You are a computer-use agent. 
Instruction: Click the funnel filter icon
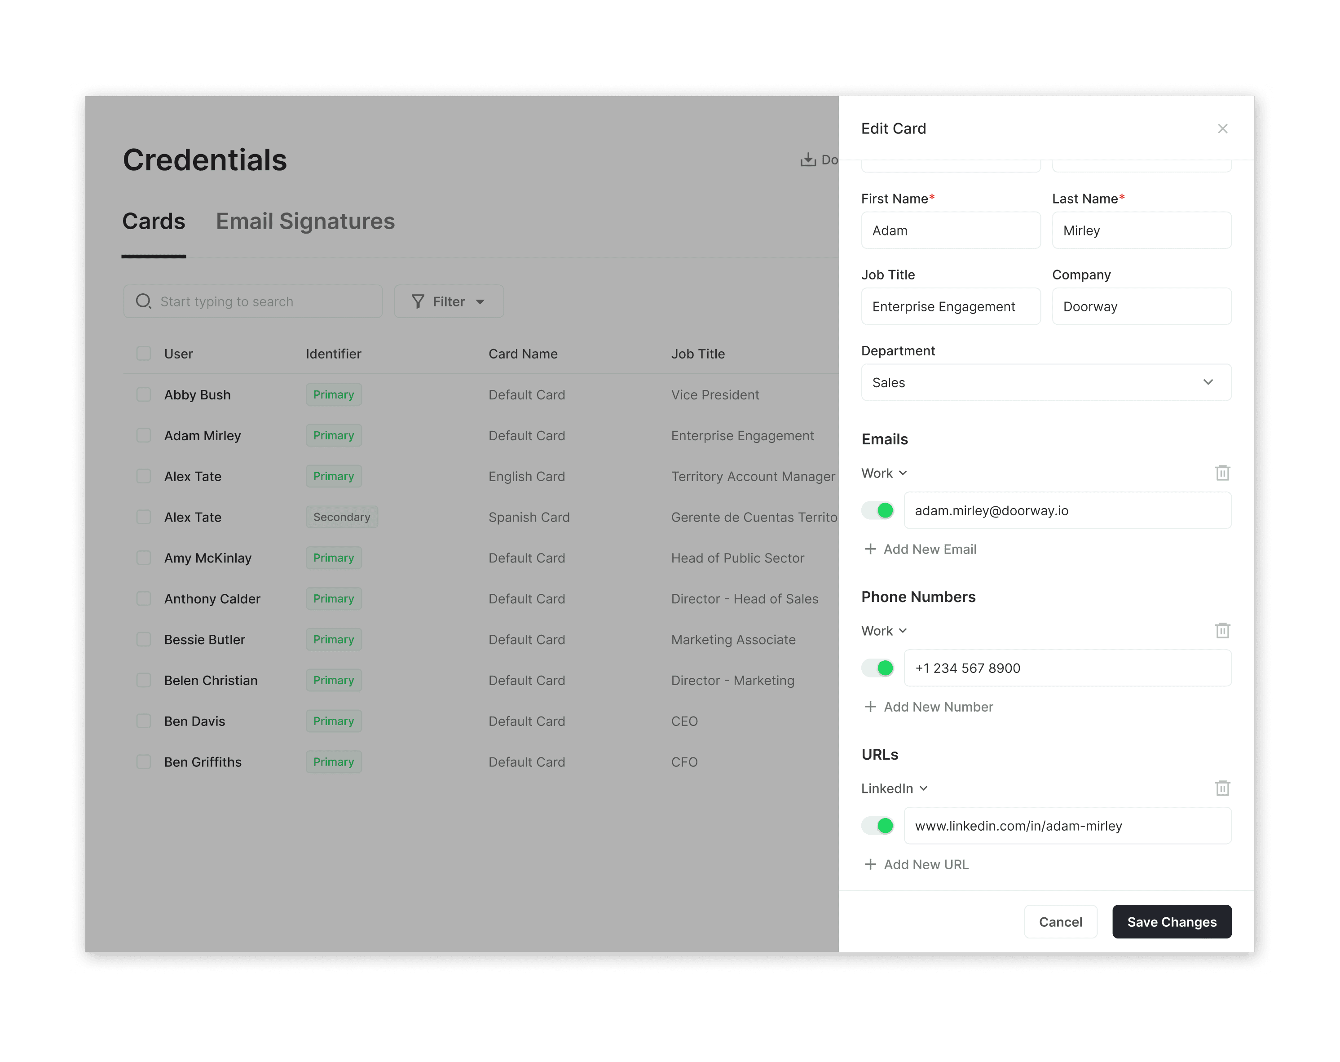(418, 301)
